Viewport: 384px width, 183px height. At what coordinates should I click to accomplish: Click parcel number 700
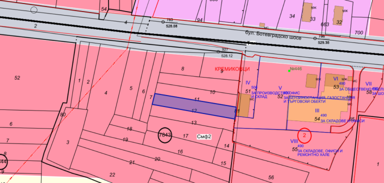(x=359, y=33)
